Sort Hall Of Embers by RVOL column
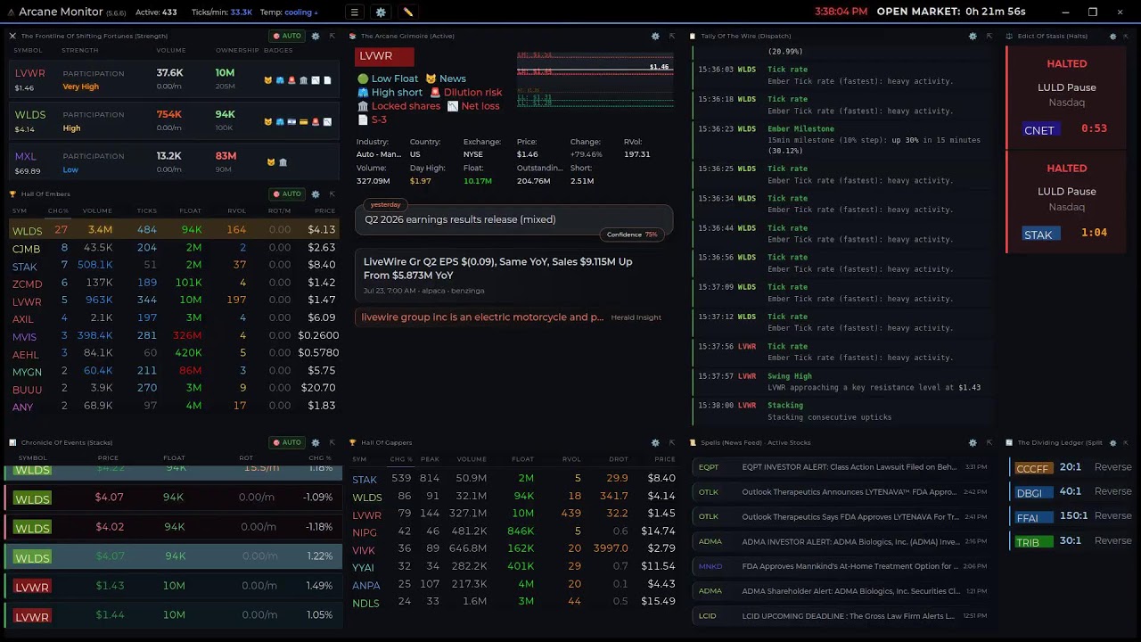Screen dimensions: 1141x642 236,211
